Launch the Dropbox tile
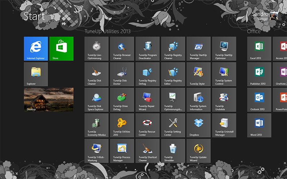This screenshot has width=287, height=179. [x=199, y=125]
